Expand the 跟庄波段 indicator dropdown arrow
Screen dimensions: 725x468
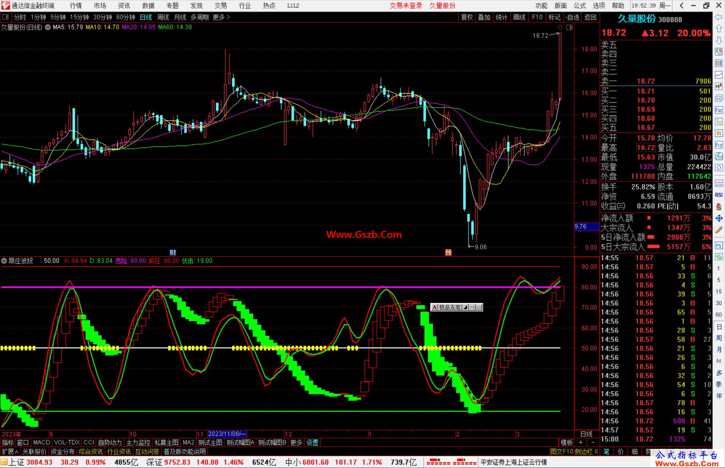pyautogui.click(x=4, y=261)
